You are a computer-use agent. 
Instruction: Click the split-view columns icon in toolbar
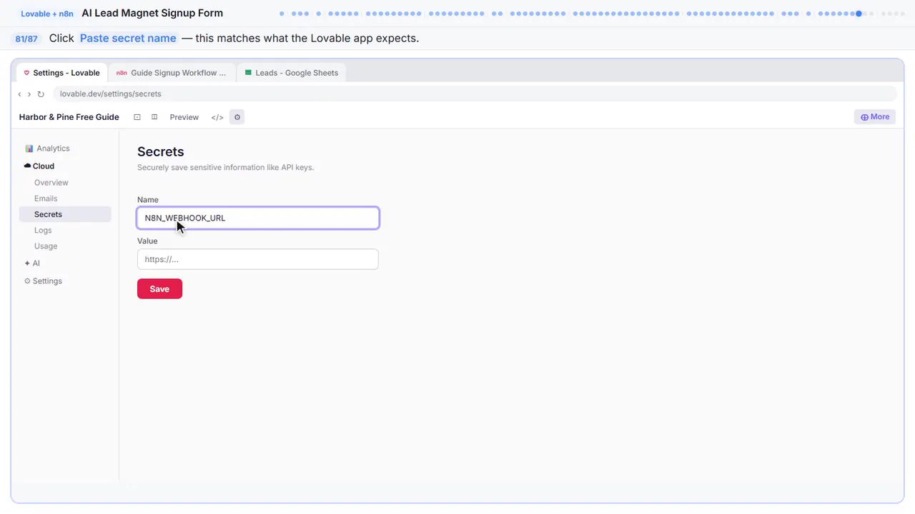pos(154,117)
